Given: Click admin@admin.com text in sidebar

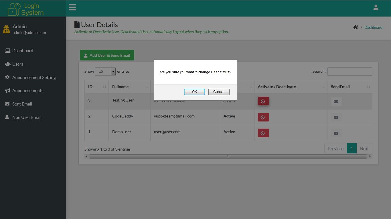Looking at the screenshot, I should pyautogui.click(x=29, y=33).
